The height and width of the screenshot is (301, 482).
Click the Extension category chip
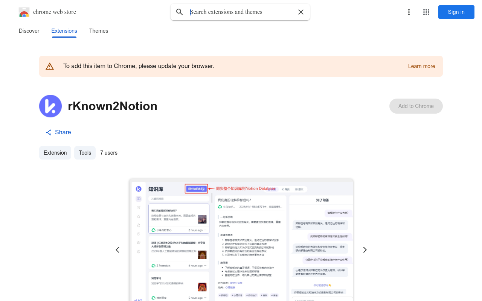pos(55,153)
